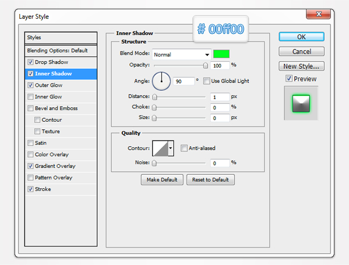The image size is (349, 265).
Task: Uncheck the Preview checkbox
Action: coord(289,79)
